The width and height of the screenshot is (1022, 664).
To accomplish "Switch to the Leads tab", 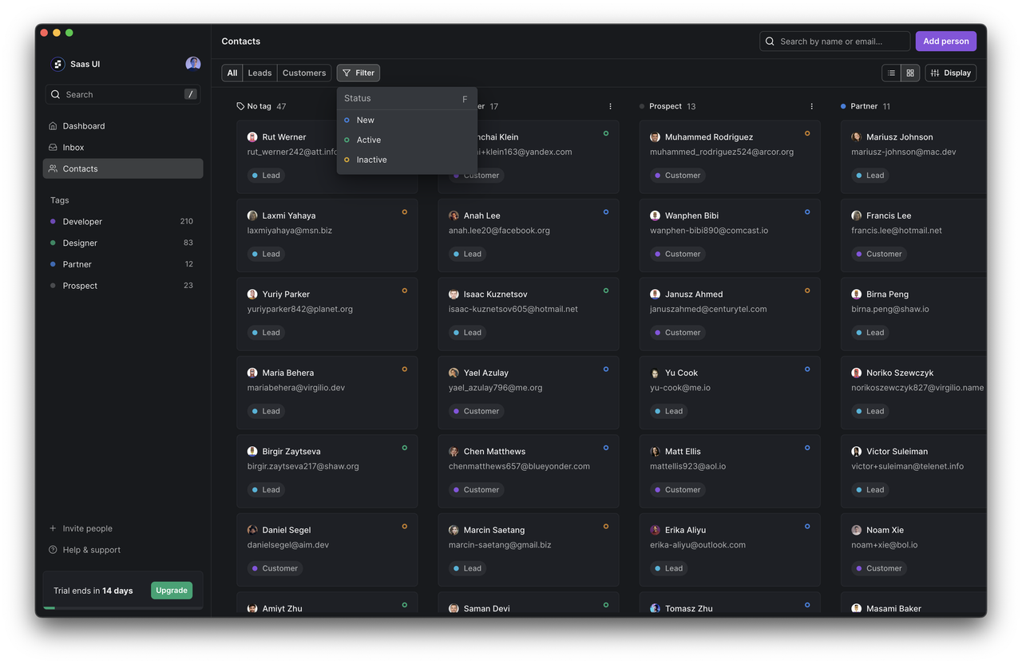I will 259,73.
